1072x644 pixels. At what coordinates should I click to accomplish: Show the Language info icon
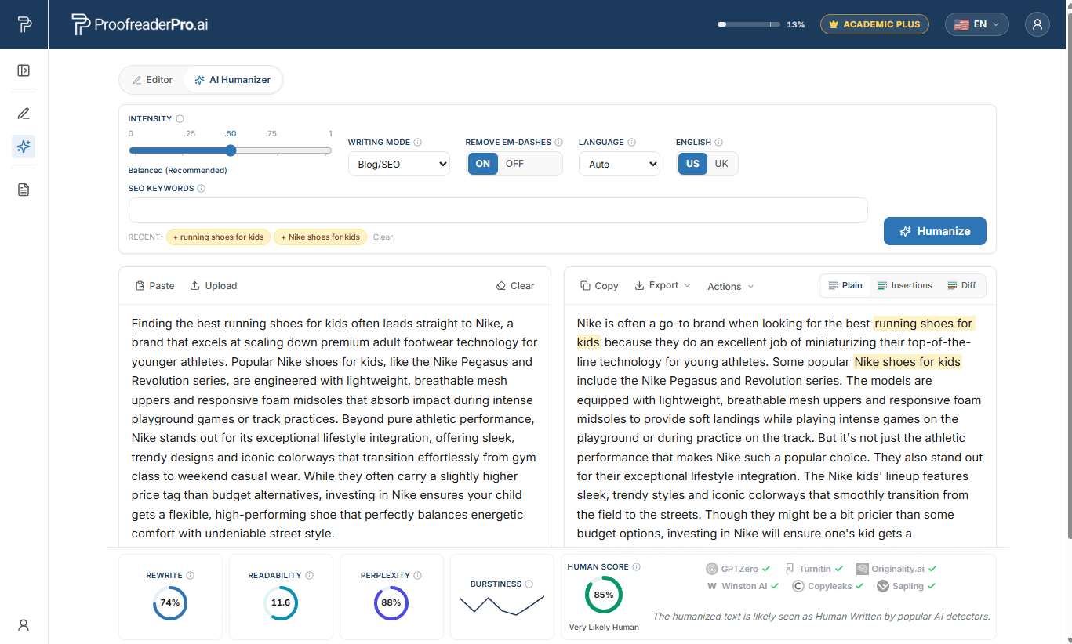coord(632,143)
